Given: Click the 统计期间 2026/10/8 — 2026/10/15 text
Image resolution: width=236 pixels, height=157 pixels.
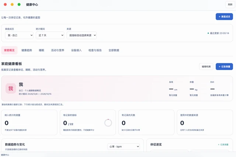Looking at the screenshot, I should point(35,94).
